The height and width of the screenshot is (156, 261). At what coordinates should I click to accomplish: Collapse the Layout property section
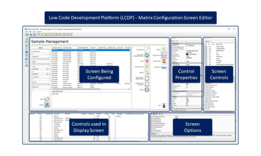tap(186, 97)
